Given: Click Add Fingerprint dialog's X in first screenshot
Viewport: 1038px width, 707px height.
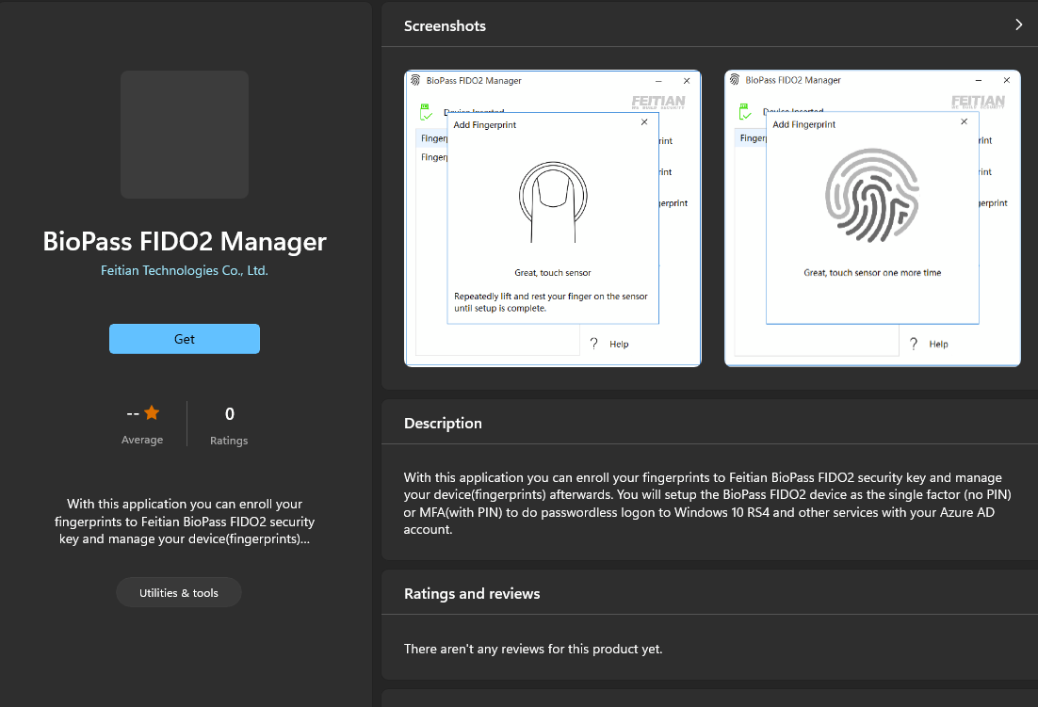Looking at the screenshot, I should [x=644, y=122].
